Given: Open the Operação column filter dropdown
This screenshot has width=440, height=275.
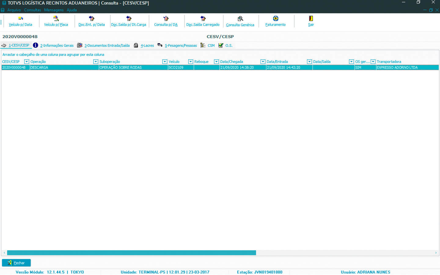Looking at the screenshot, I should (x=96, y=62).
